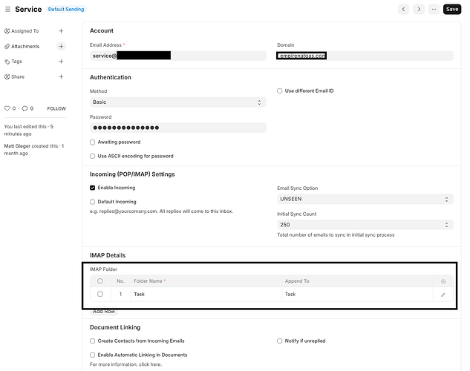Share document with plus icon
This screenshot has height=371, width=470.
tap(61, 76)
